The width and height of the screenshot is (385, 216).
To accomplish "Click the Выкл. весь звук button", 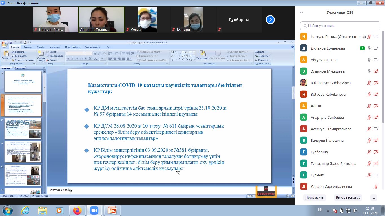I will [348, 197].
